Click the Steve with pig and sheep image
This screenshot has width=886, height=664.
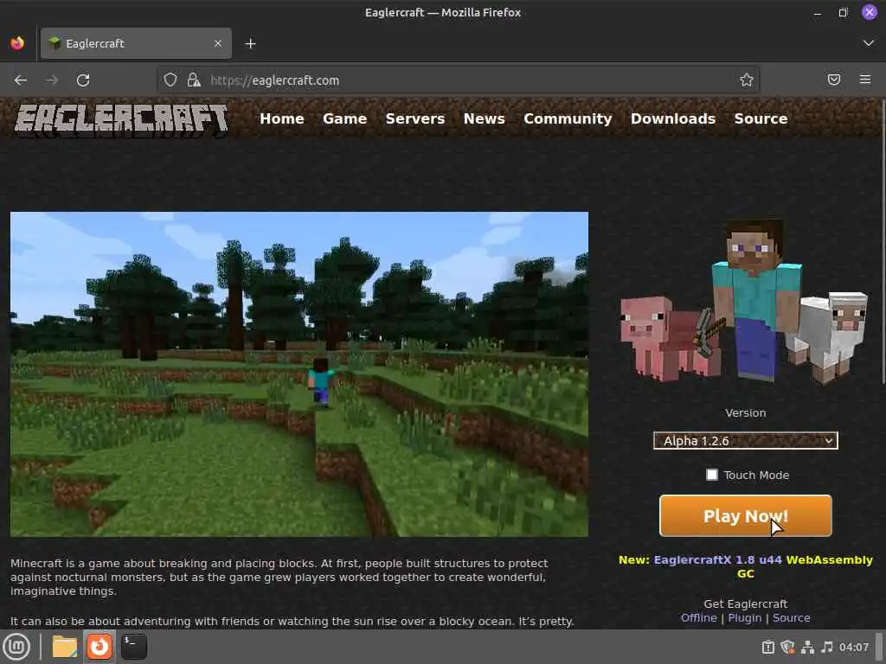[745, 302]
